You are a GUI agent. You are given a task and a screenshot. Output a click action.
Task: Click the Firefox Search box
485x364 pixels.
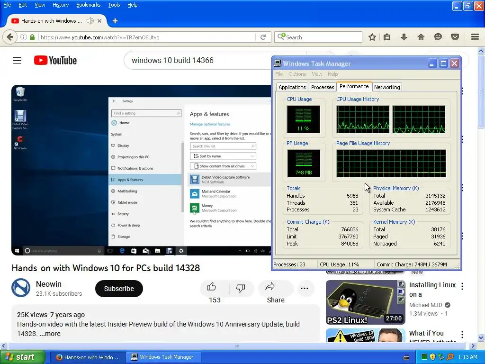[318, 37]
